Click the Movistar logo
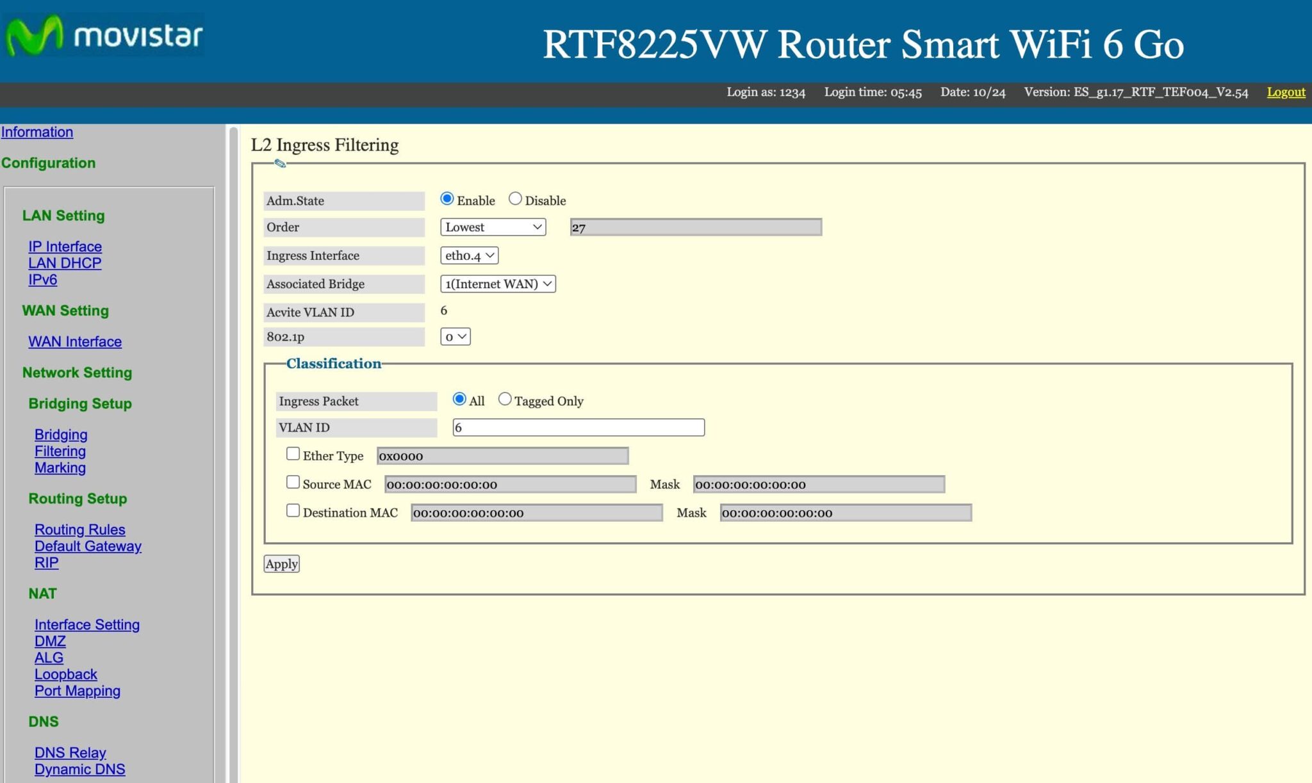The image size is (1312, 783). pyautogui.click(x=102, y=37)
